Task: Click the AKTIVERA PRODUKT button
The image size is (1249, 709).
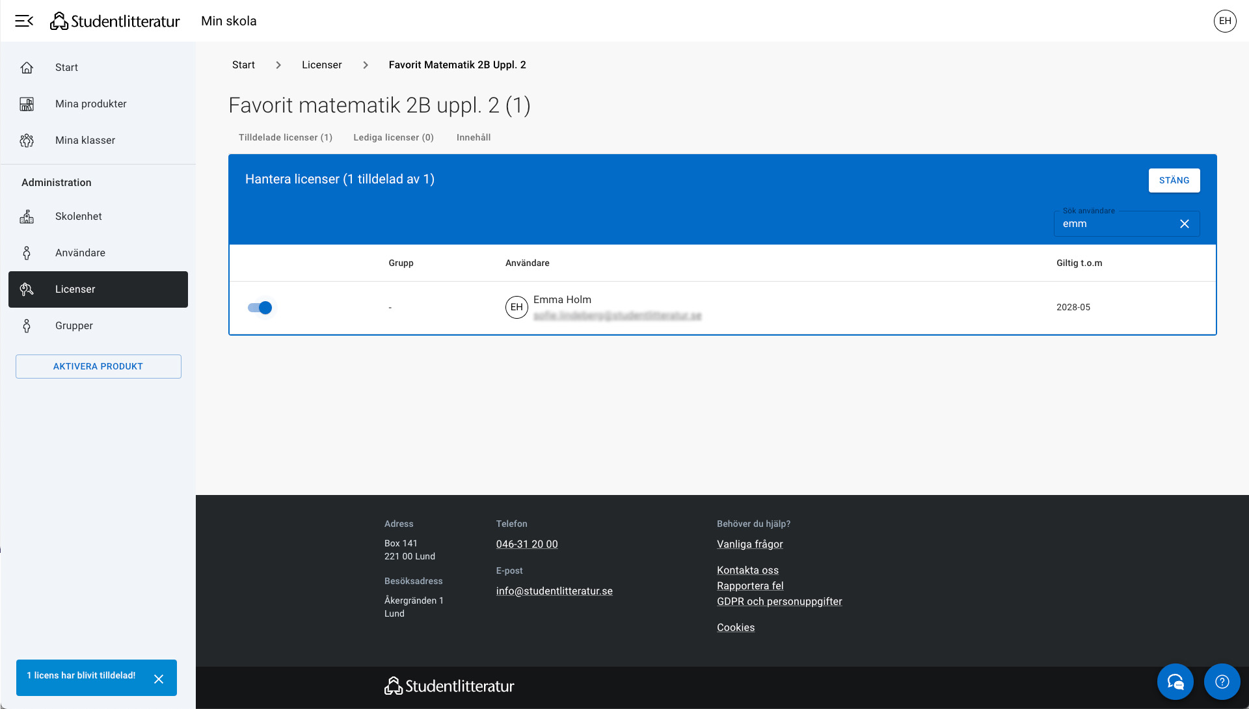Action: coord(98,366)
